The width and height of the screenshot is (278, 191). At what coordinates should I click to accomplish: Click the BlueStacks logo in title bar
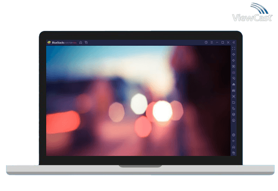[x=49, y=42]
